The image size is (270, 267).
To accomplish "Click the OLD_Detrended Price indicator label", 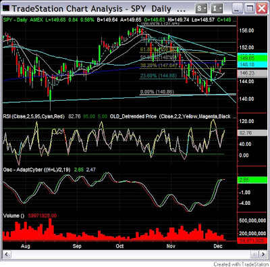I will 133,116.
